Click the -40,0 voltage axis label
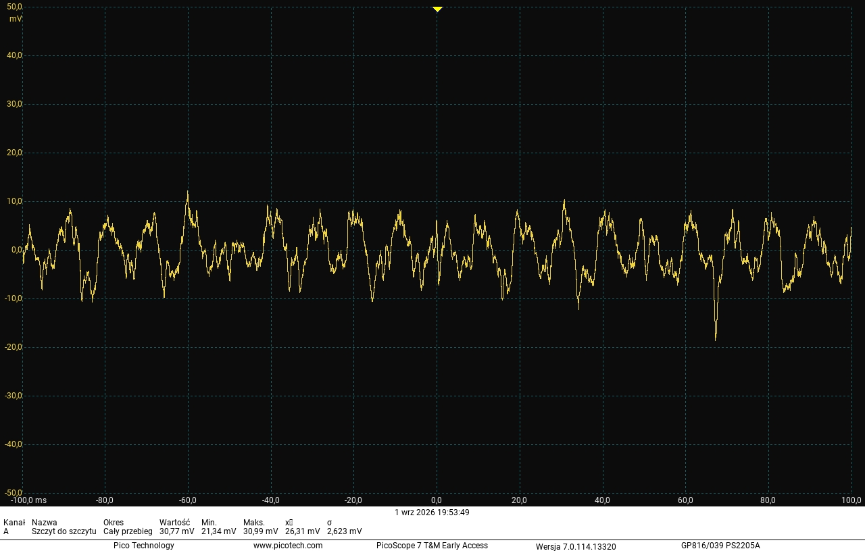Screen dimensions: 865x551 [x=14, y=444]
